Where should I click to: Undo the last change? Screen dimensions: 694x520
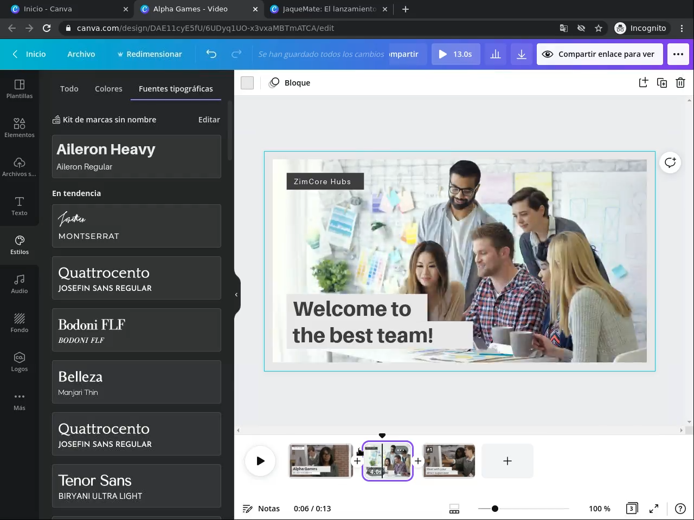[211, 54]
